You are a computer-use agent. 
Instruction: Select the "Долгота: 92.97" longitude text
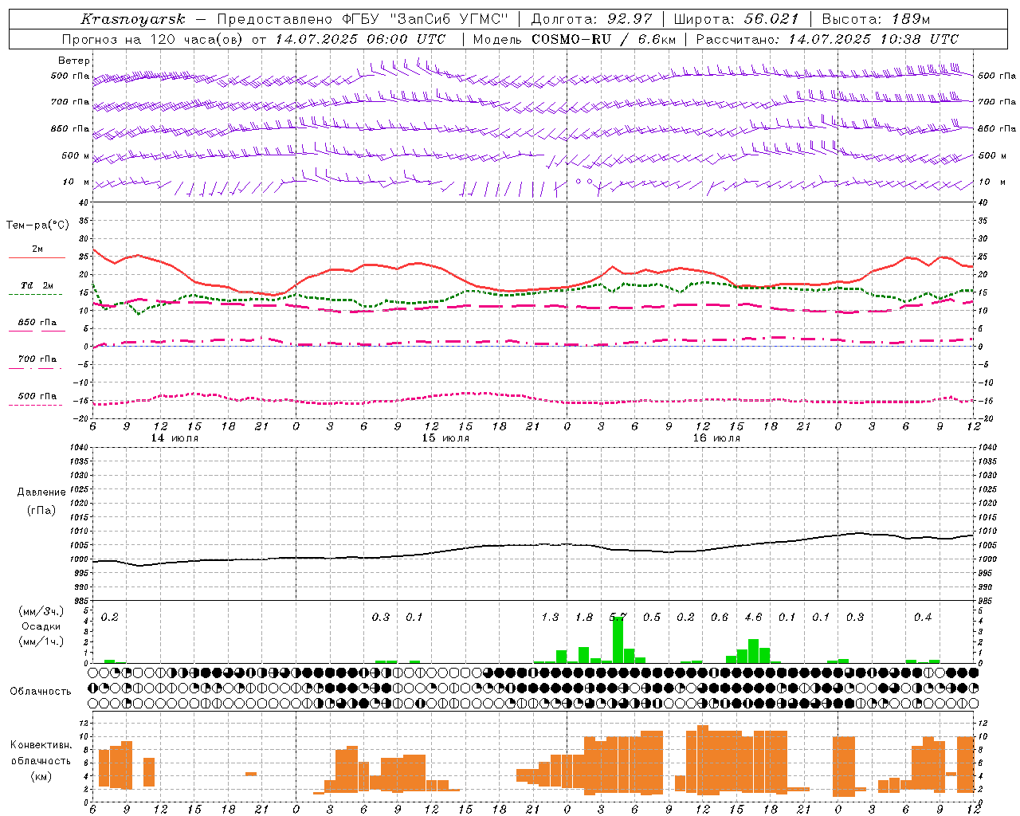pos(591,19)
